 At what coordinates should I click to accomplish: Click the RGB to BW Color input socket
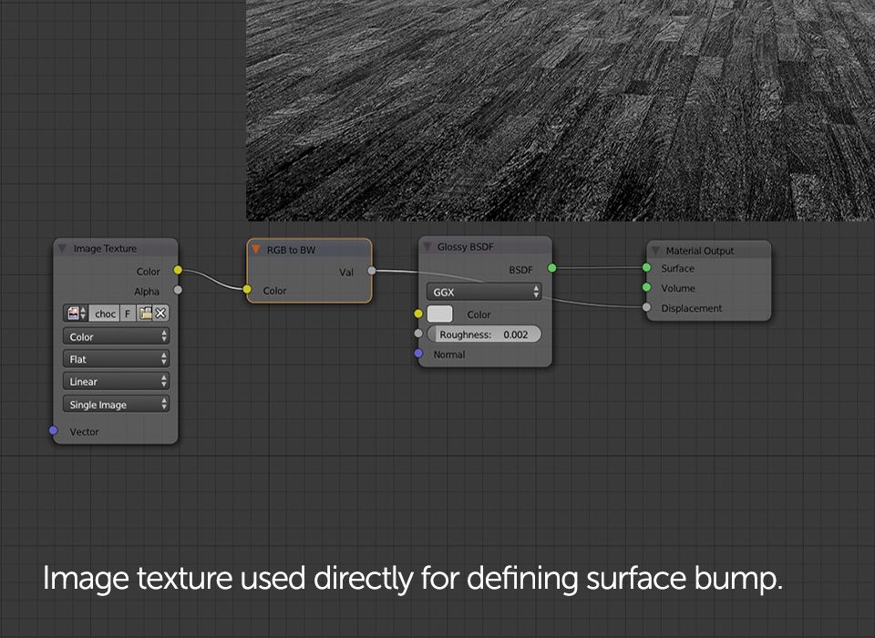pos(247,289)
